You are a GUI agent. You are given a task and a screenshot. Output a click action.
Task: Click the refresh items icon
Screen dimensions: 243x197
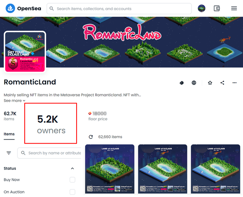coord(91,137)
